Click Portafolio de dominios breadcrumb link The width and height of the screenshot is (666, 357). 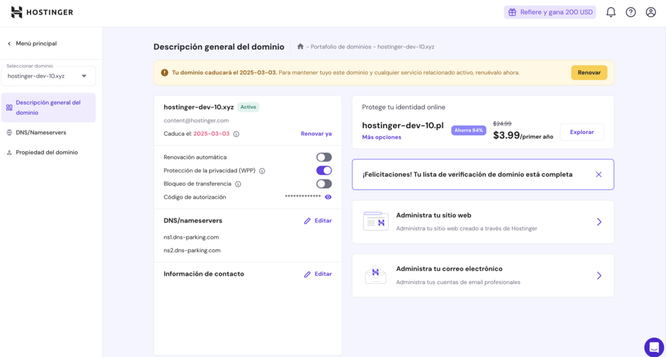[x=341, y=47]
